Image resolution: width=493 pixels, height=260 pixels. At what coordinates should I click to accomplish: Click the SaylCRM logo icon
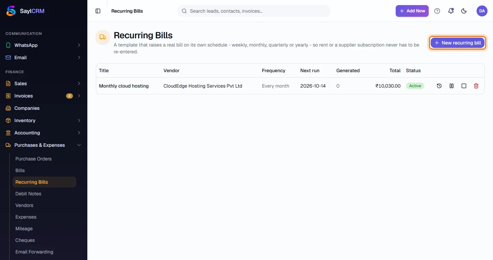(11, 11)
